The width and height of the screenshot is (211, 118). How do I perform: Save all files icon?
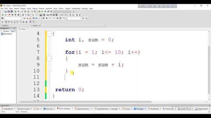(x=12, y=11)
